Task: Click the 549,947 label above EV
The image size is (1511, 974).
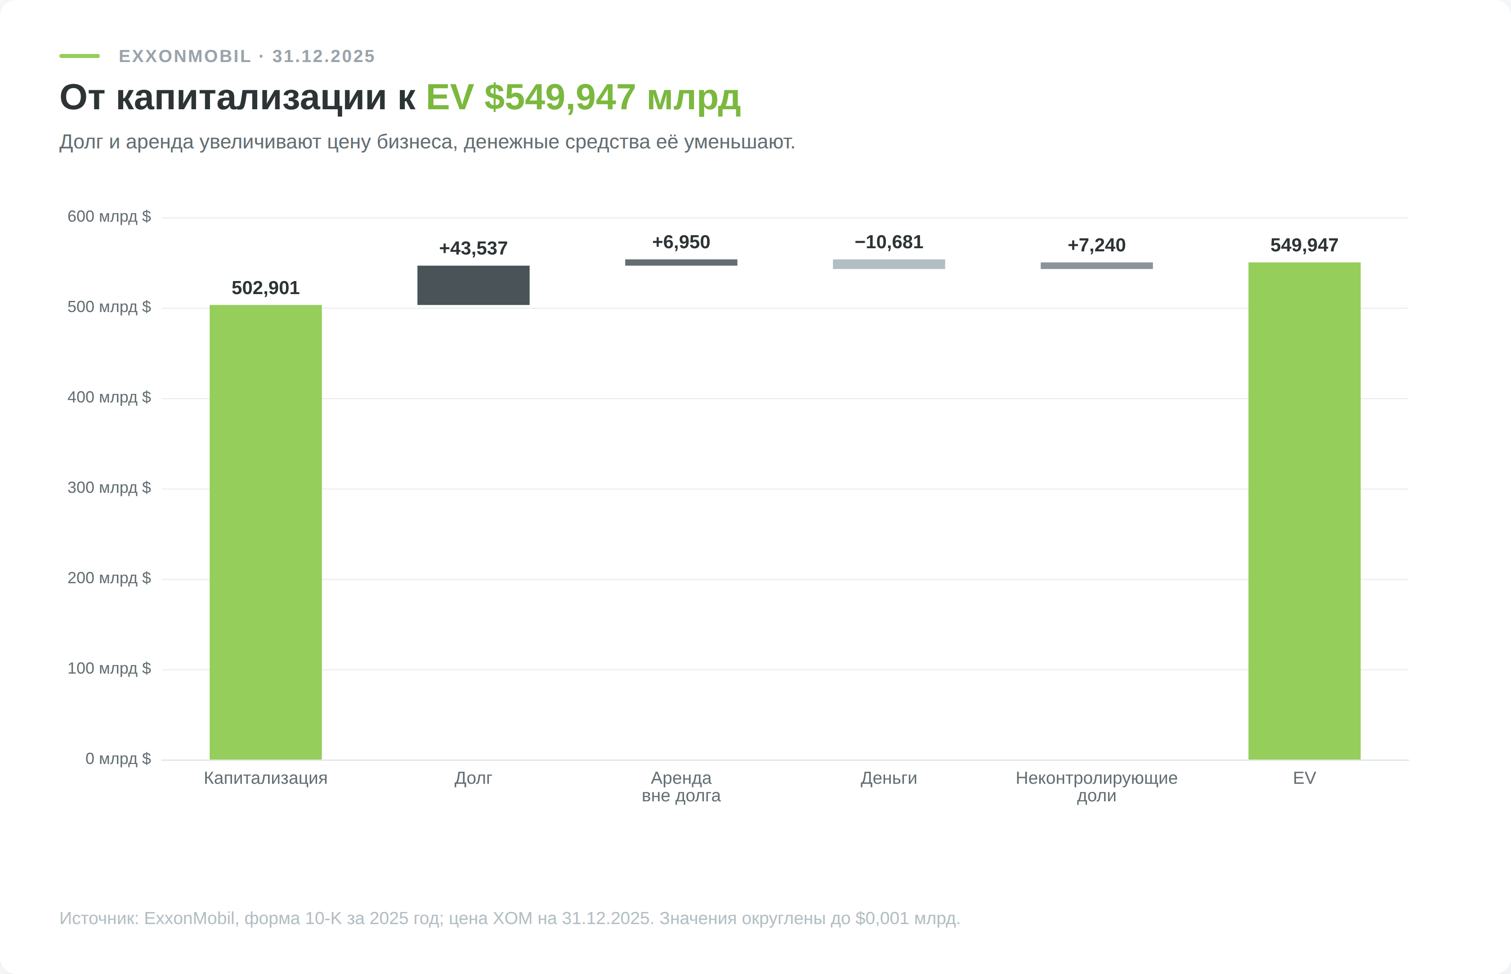Action: (1304, 245)
